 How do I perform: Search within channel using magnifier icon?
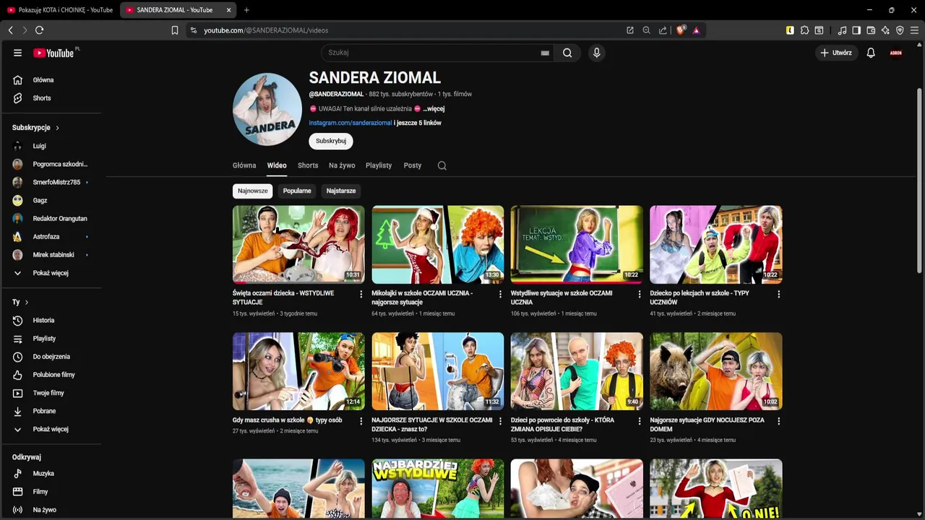(x=442, y=165)
